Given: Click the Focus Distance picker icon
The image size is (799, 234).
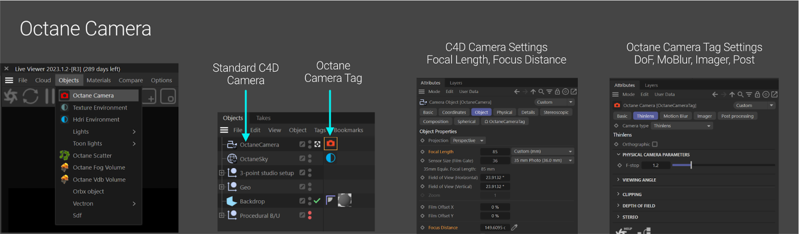Looking at the screenshot, I should (x=514, y=228).
